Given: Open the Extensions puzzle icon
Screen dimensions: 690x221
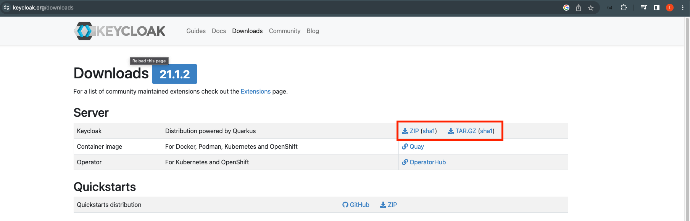Looking at the screenshot, I should click(x=624, y=8).
